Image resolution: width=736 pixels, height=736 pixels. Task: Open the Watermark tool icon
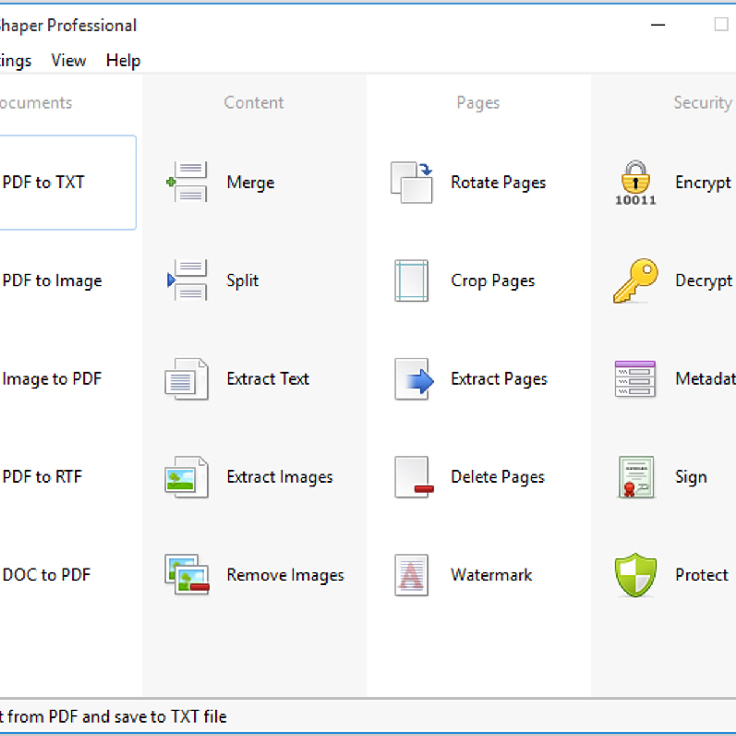pos(412,575)
